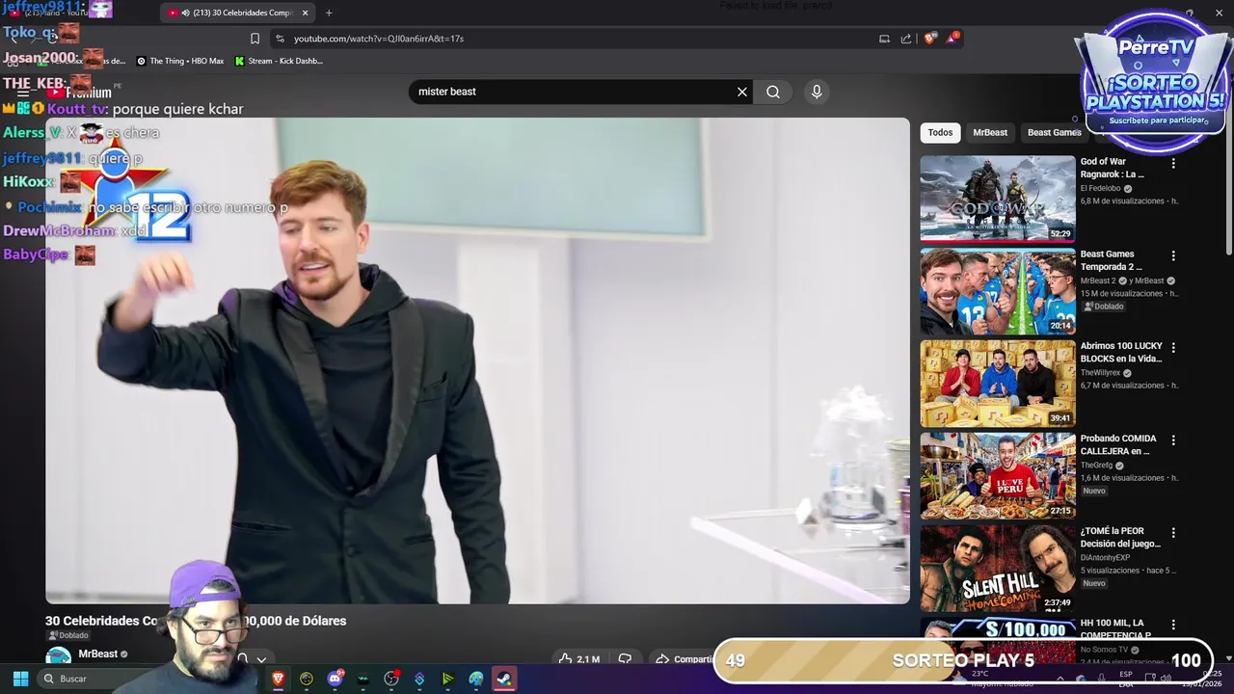This screenshot has width=1234, height=694.
Task: Clear the 'mister beast' search text
Action: point(742,92)
